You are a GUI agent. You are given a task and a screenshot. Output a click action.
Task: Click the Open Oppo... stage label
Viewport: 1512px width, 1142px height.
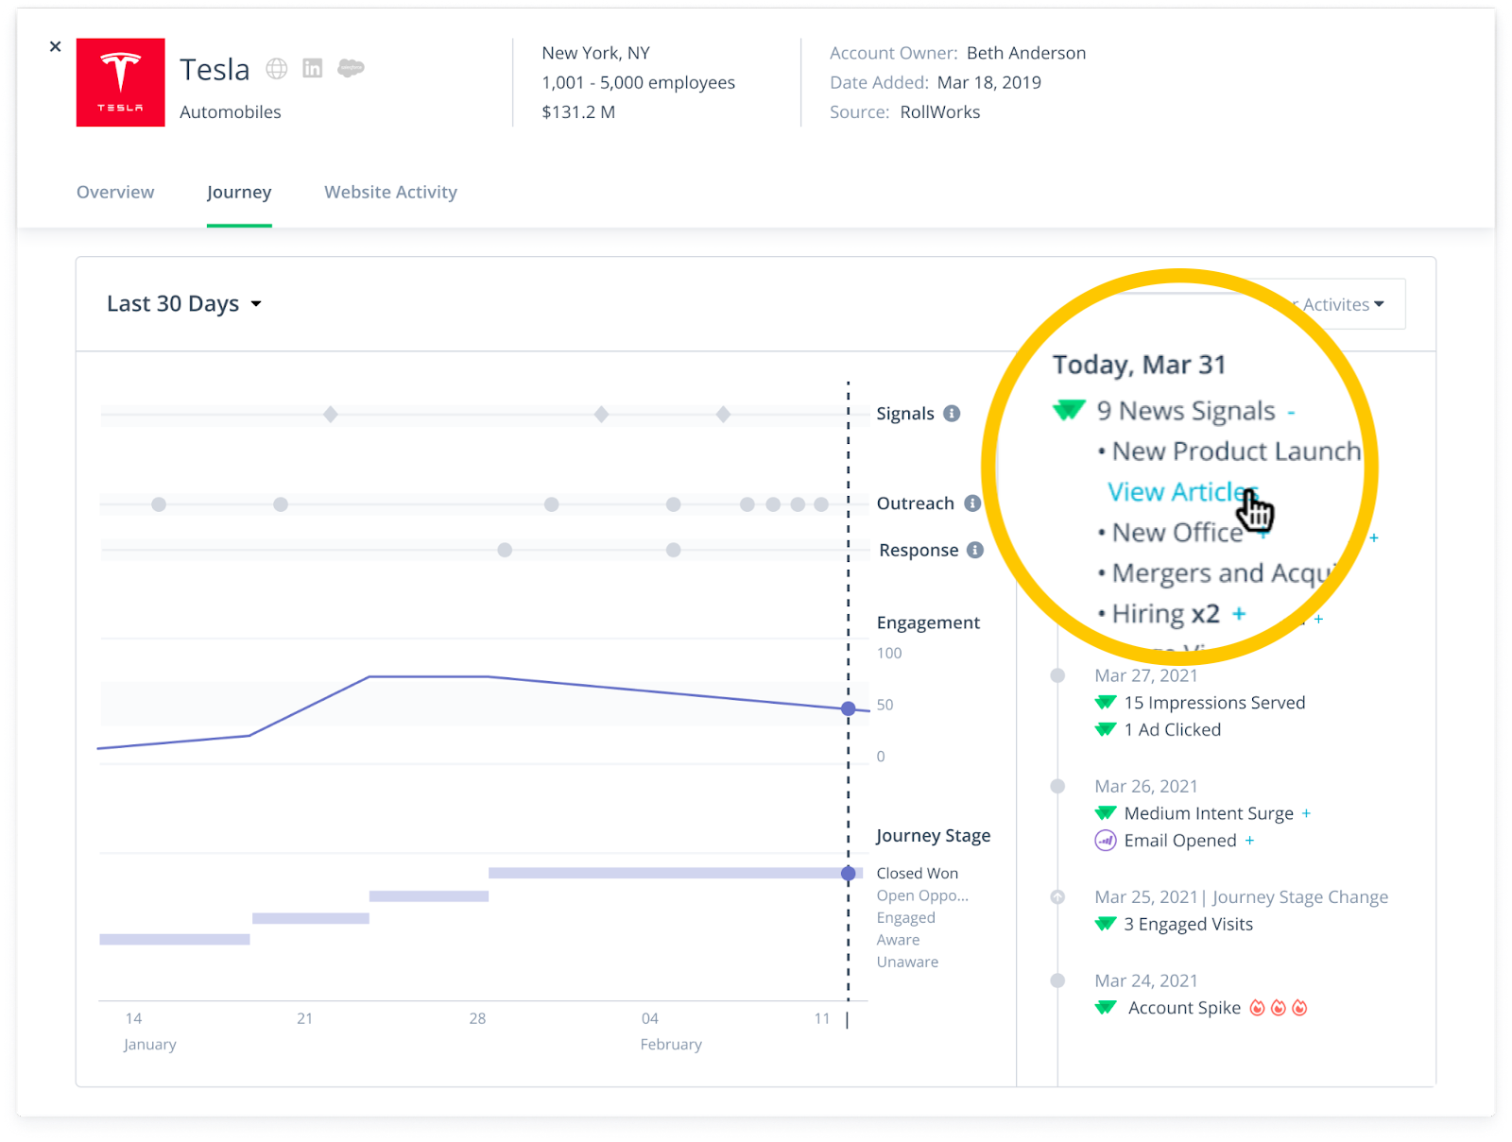click(x=922, y=895)
